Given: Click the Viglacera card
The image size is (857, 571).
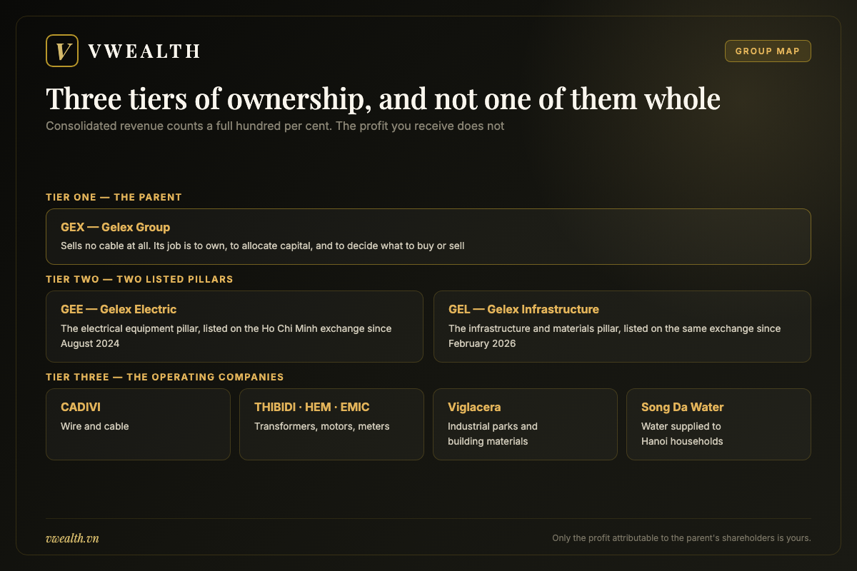Looking at the screenshot, I should [525, 424].
